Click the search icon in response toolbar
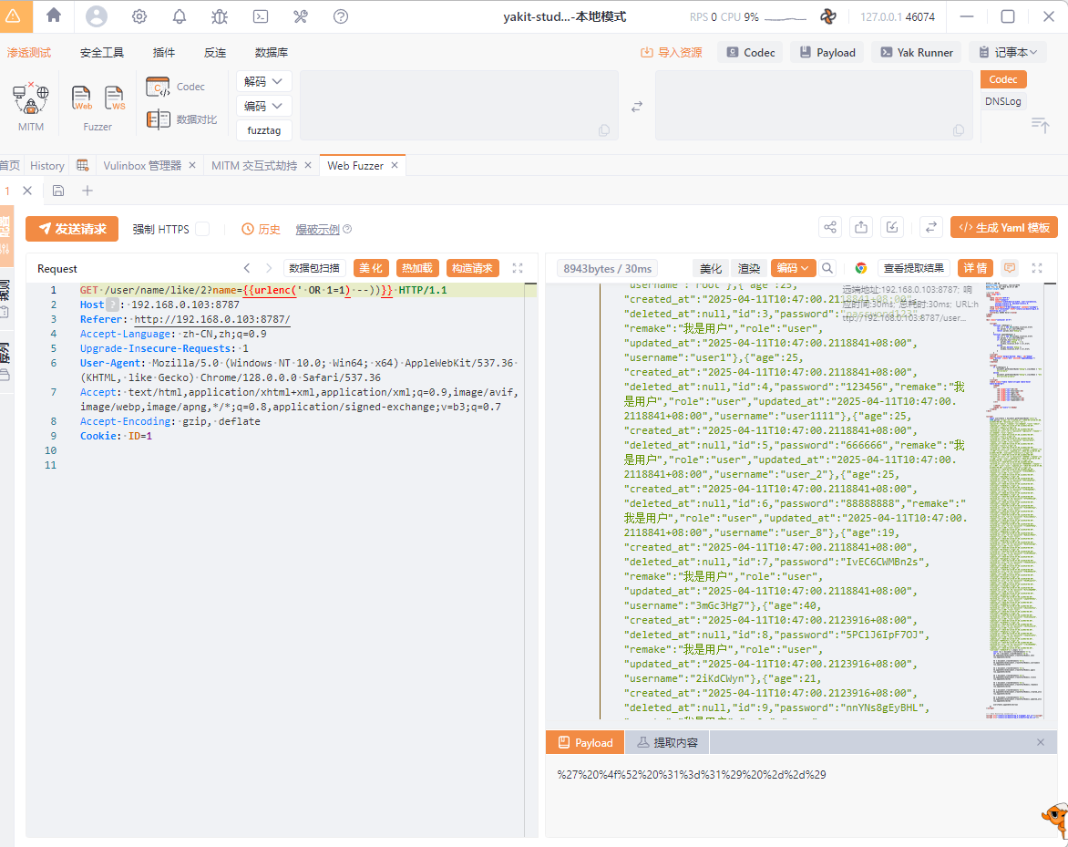The image size is (1068, 847). [x=827, y=268]
